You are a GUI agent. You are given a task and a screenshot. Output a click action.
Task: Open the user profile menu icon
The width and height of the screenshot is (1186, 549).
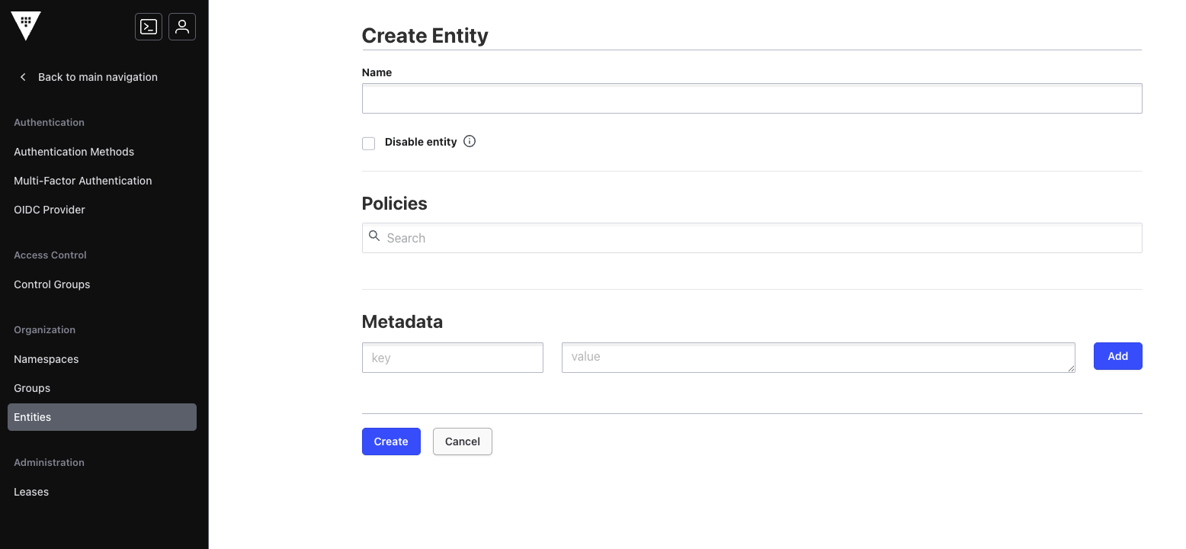pyautogui.click(x=182, y=27)
